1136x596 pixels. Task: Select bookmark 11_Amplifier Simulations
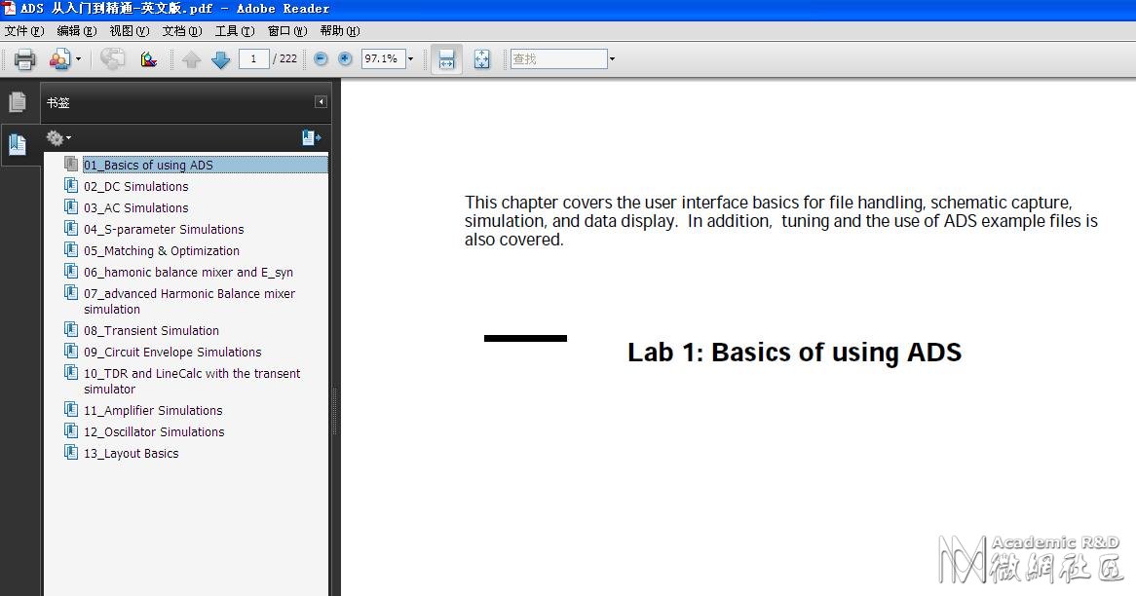point(153,411)
